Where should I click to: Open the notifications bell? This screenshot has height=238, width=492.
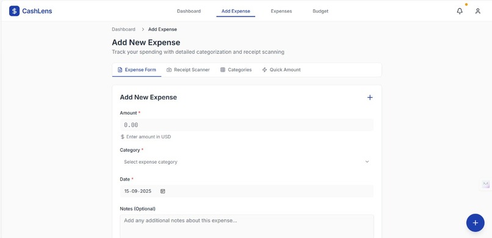tap(460, 11)
